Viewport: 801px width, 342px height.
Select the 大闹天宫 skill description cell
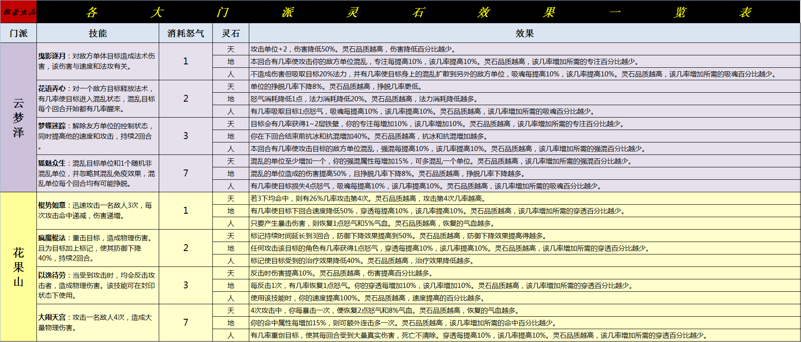98,323
